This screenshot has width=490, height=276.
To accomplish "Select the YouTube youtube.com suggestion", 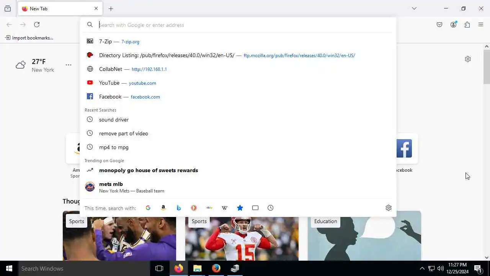I will click(x=238, y=83).
